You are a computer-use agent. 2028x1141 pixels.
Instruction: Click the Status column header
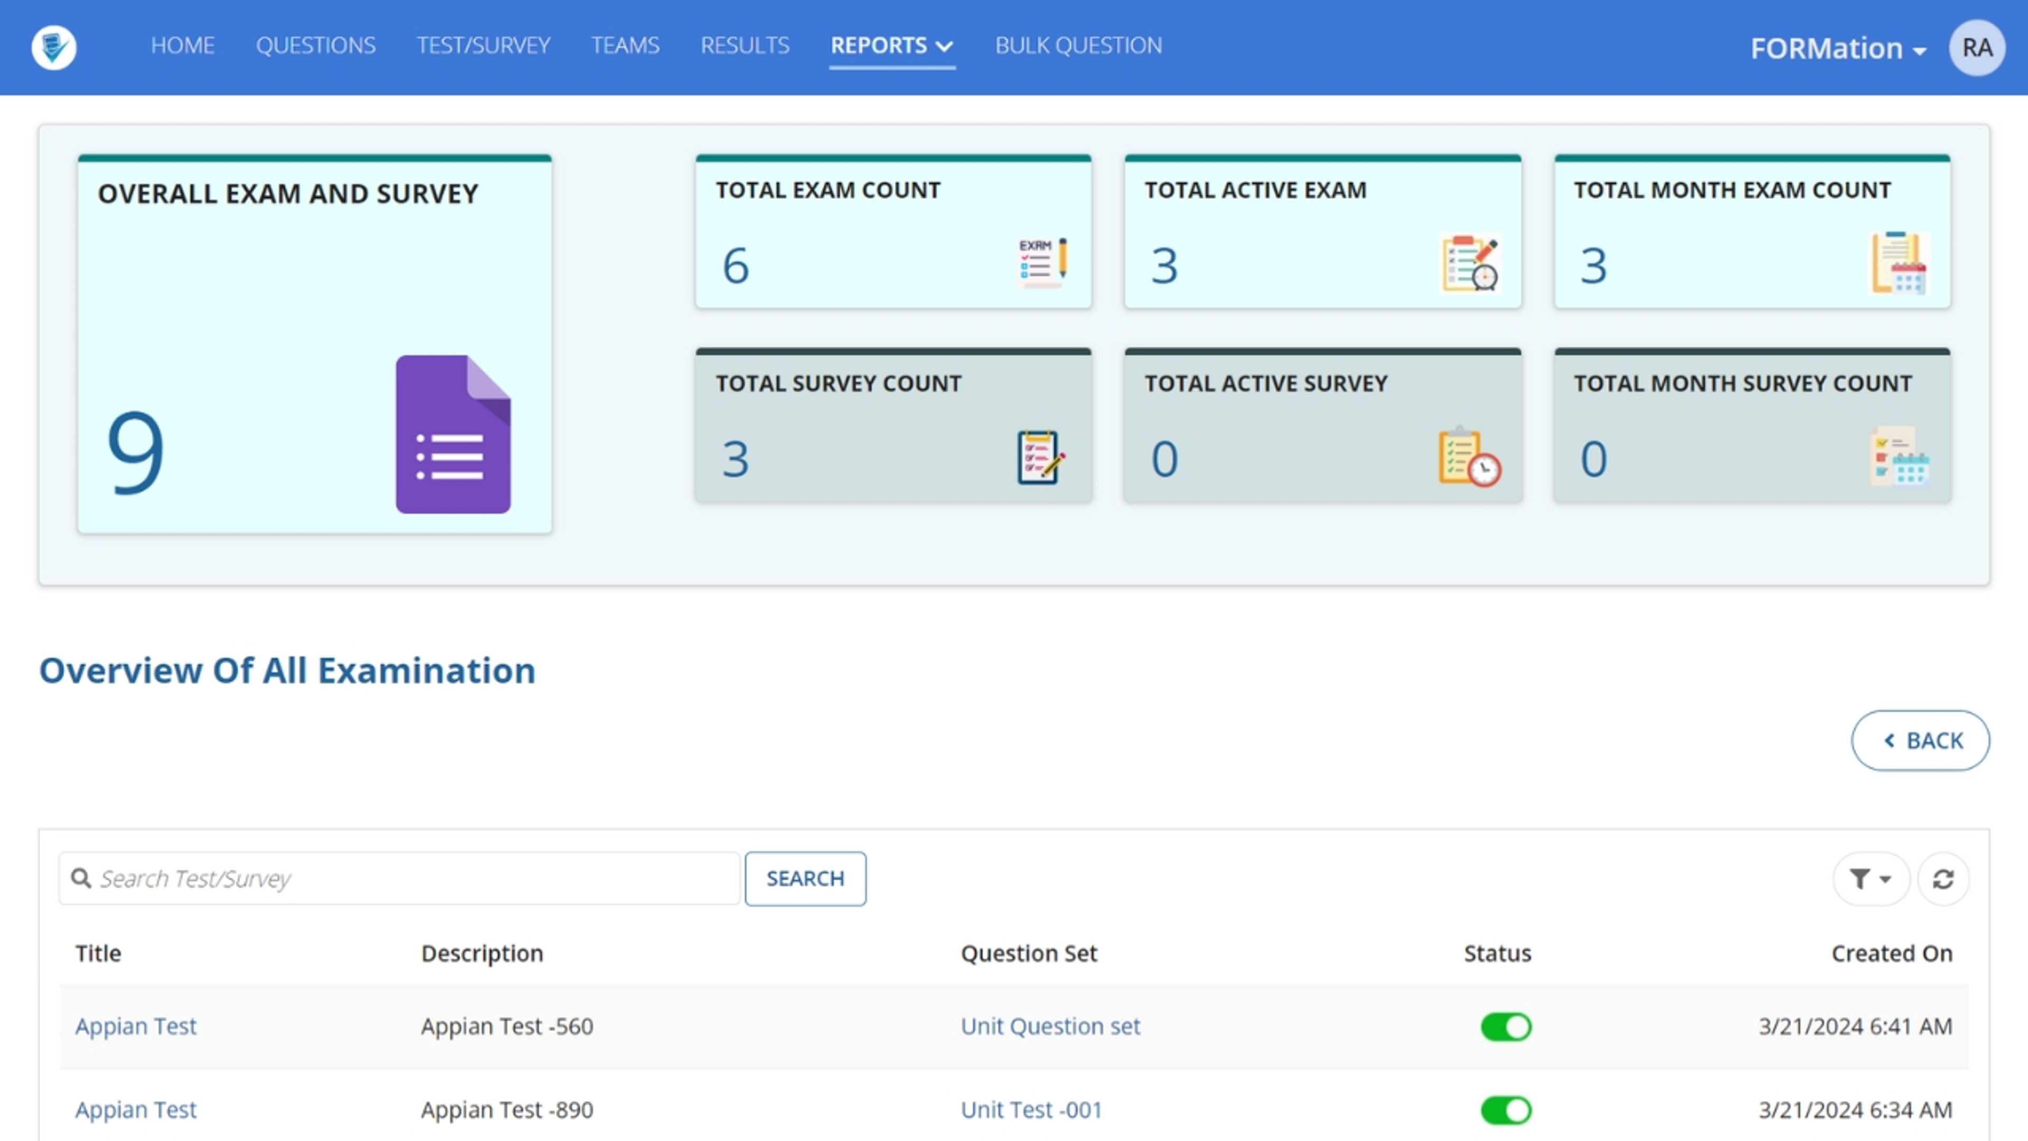[x=1497, y=953]
